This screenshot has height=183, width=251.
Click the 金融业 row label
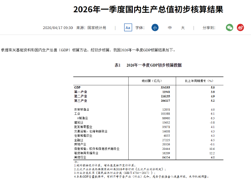pos(78,140)
